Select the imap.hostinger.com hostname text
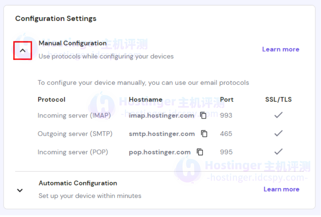This screenshot has height=217, width=321. (162, 116)
